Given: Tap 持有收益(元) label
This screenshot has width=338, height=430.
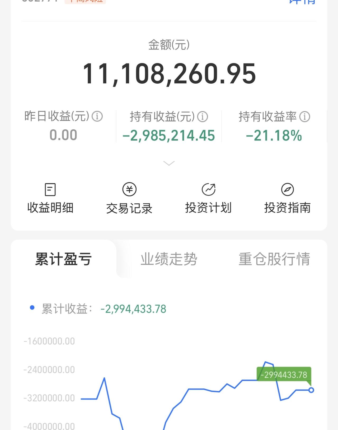Looking at the screenshot, I should click(162, 116).
